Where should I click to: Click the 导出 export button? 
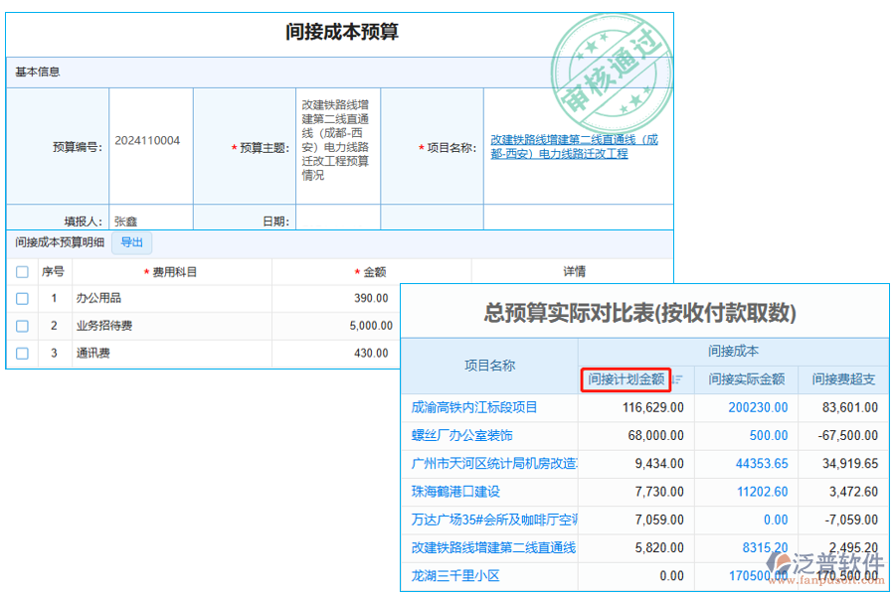click(131, 243)
